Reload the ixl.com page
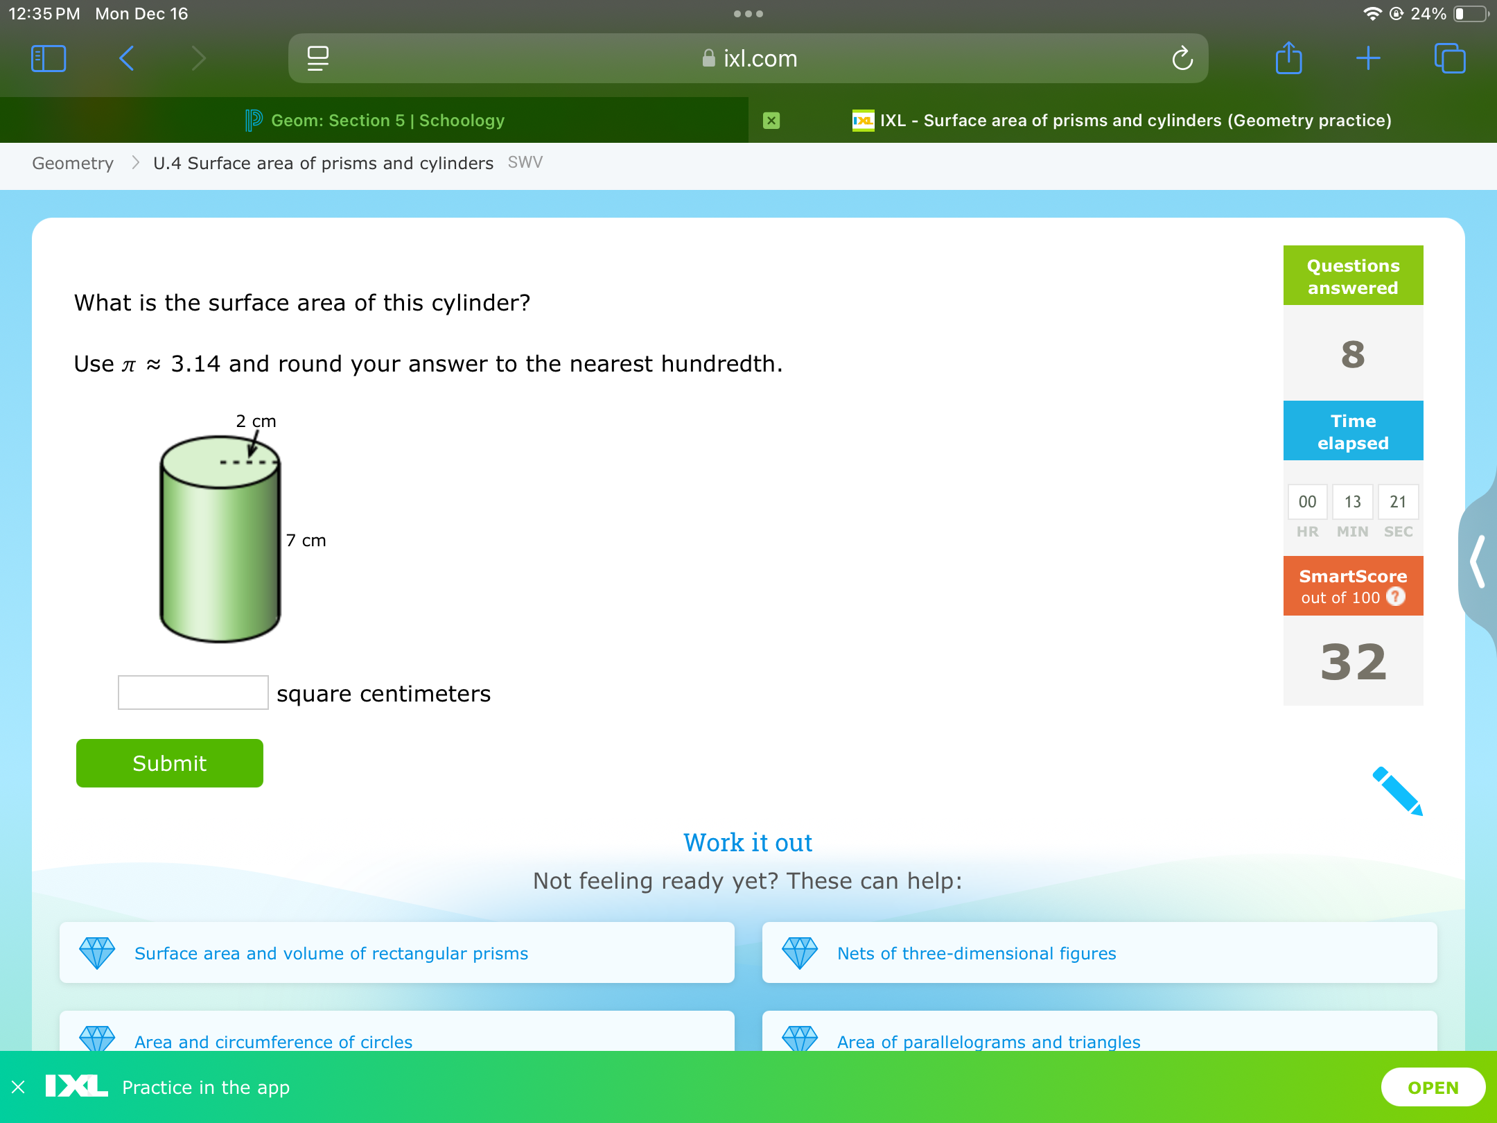Viewport: 1497px width, 1123px height. (1182, 59)
